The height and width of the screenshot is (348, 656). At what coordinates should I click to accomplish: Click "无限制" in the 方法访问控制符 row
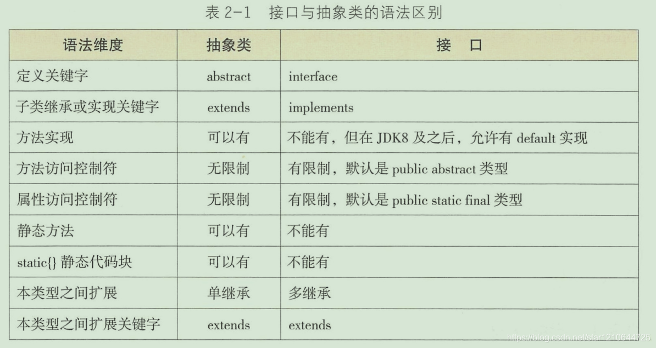coord(229,169)
